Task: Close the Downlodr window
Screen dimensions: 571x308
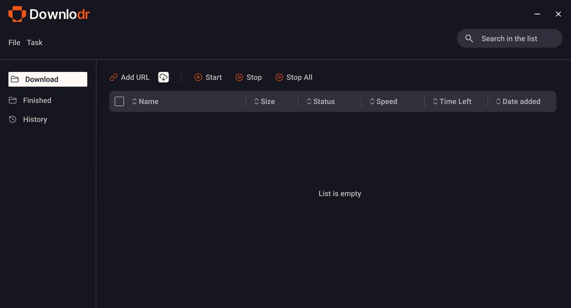Action: coord(558,14)
